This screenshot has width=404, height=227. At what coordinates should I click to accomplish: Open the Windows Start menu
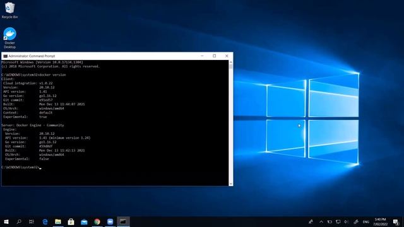point(6,221)
